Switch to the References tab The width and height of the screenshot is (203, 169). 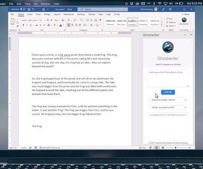click(x=69, y=14)
